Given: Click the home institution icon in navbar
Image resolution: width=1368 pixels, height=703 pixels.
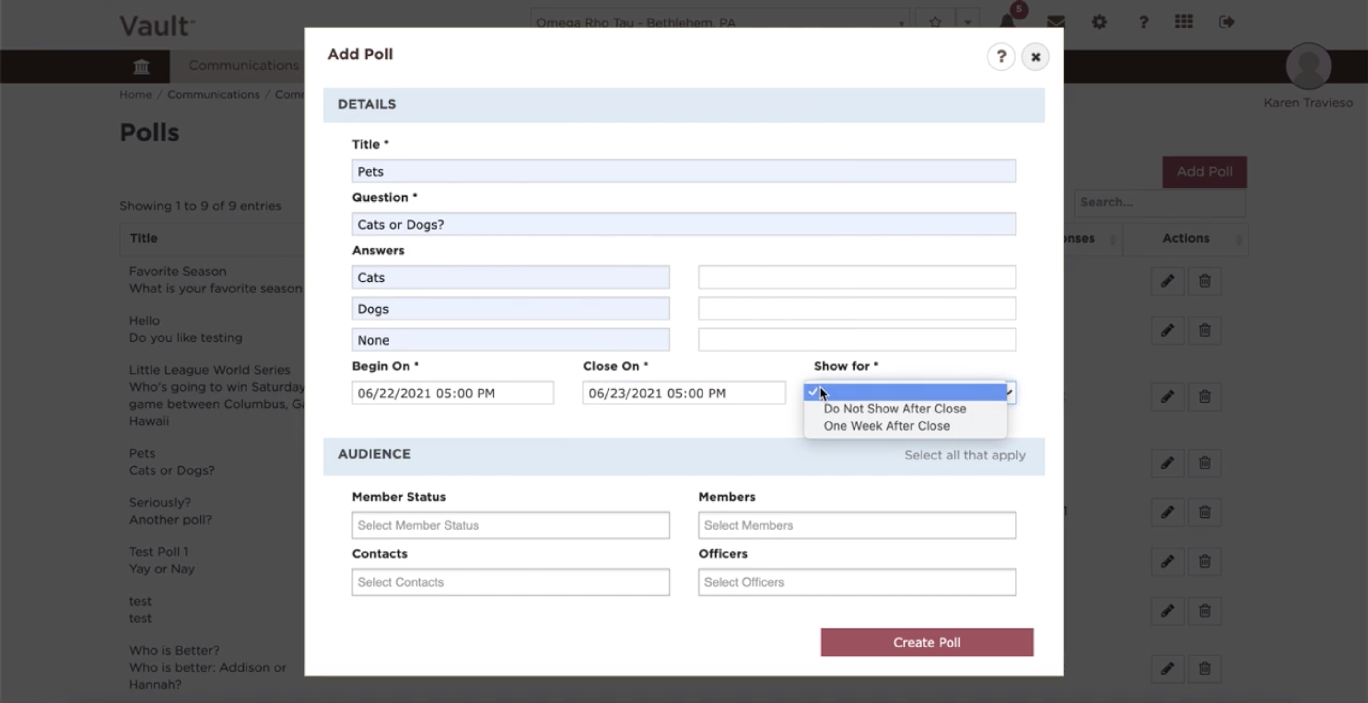Looking at the screenshot, I should tap(141, 66).
